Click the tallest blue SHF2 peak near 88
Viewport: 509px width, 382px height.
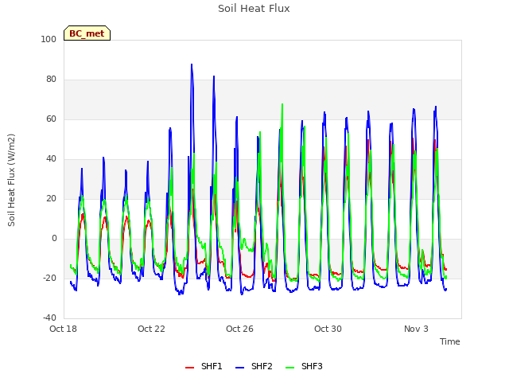point(192,64)
